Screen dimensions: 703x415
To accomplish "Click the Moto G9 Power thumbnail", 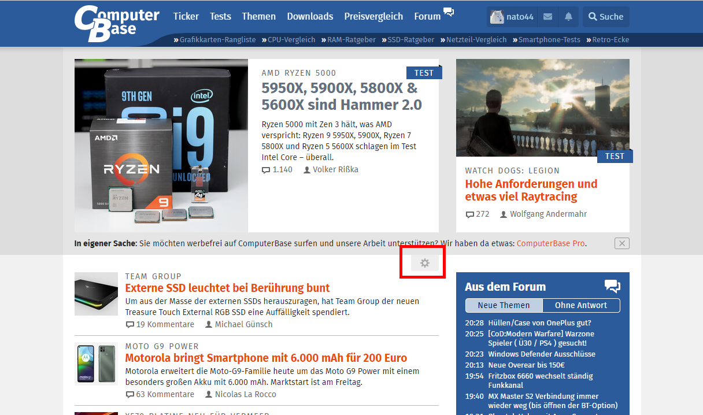I will pyautogui.click(x=96, y=364).
